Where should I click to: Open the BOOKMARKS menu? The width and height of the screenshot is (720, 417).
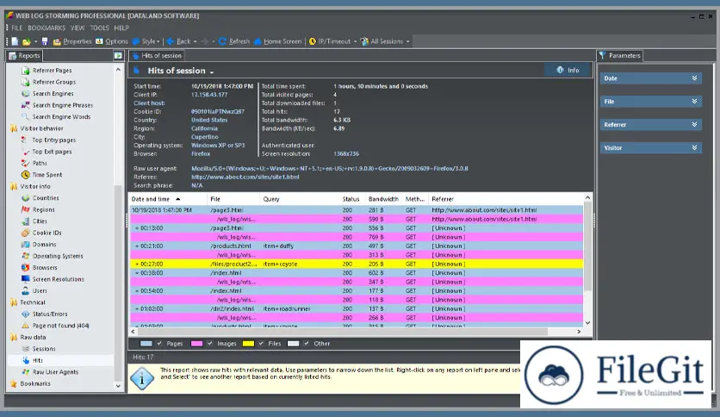click(47, 28)
